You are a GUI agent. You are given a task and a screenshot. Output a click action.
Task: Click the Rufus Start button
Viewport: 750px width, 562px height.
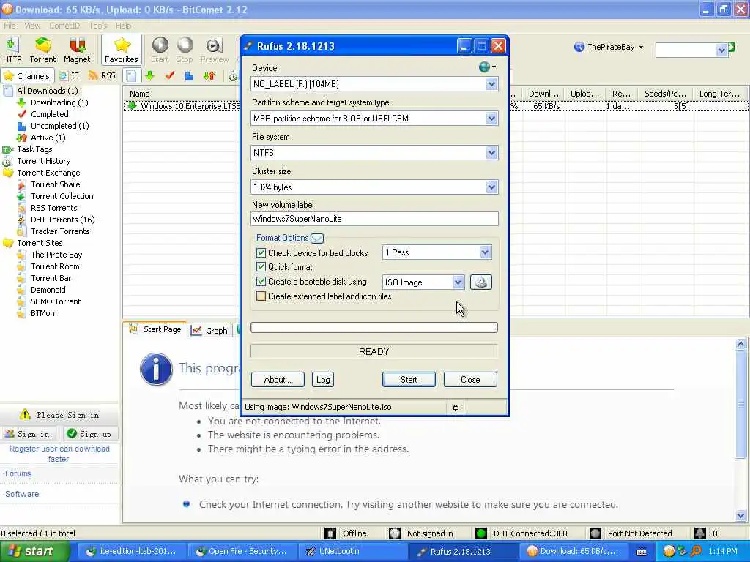(x=409, y=380)
